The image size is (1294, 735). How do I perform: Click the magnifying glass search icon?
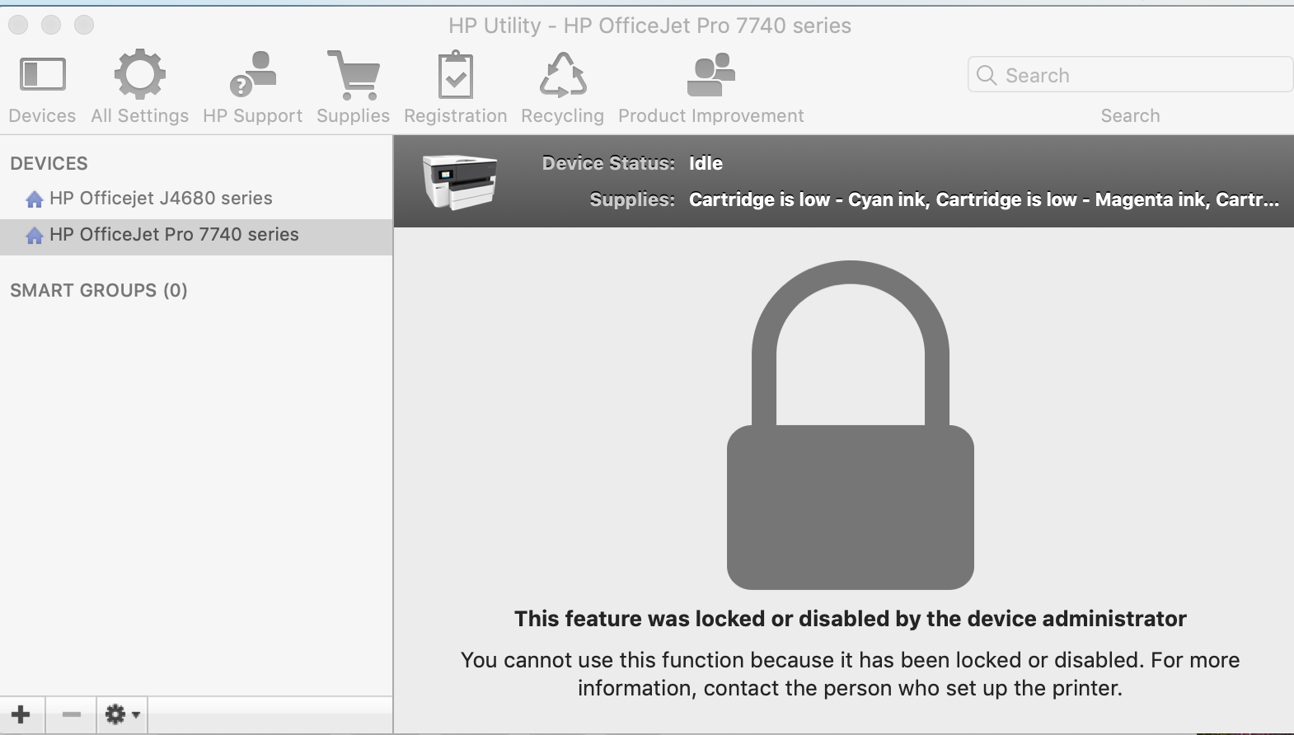(x=986, y=75)
